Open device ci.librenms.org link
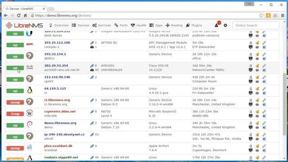Viewport: 288px width, 162px height. click(57, 100)
